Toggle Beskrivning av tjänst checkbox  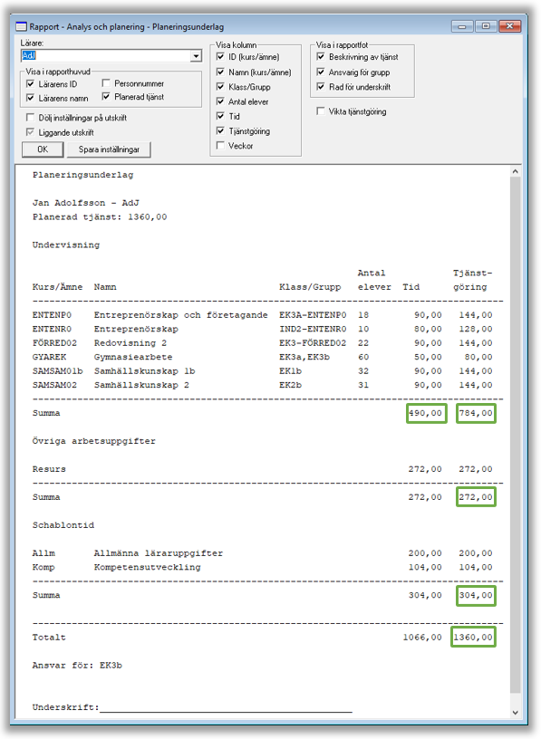point(321,56)
